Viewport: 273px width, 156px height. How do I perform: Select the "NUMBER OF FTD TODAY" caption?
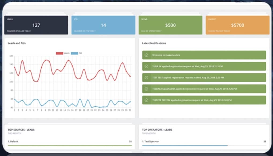coord(85,31)
